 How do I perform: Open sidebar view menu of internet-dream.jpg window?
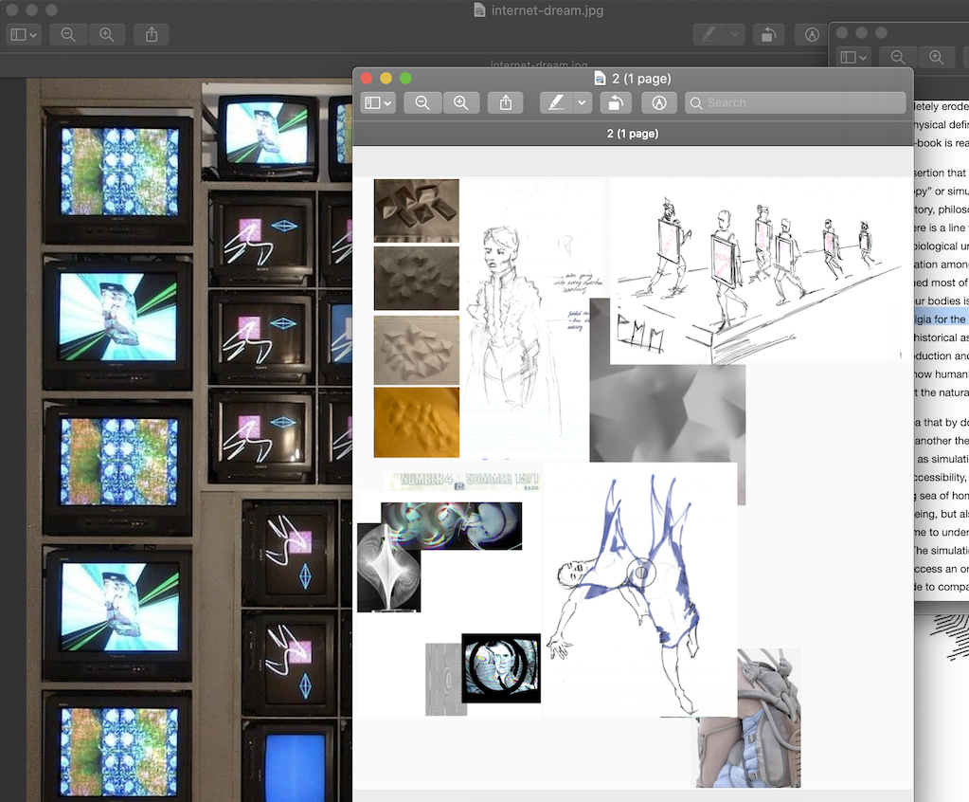[24, 34]
